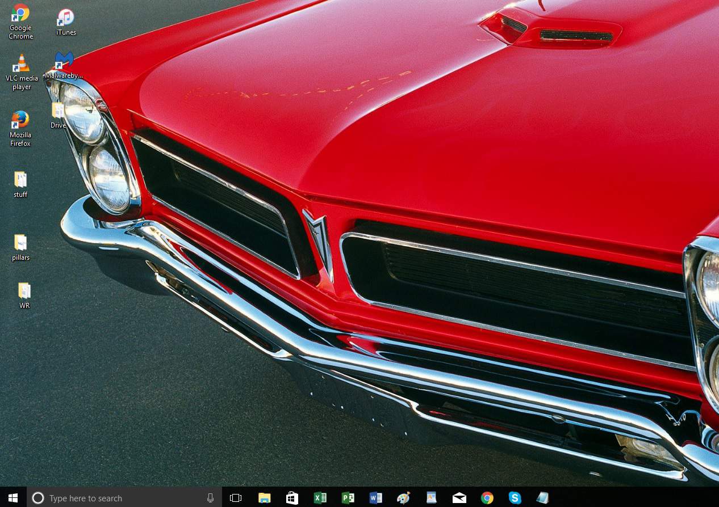Click the taskbar search field
This screenshot has width=719, height=507.
pyautogui.click(x=114, y=497)
